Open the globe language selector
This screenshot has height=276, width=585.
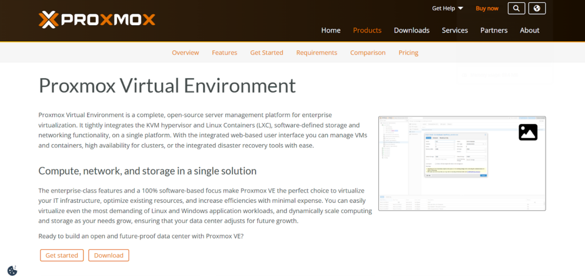click(537, 8)
